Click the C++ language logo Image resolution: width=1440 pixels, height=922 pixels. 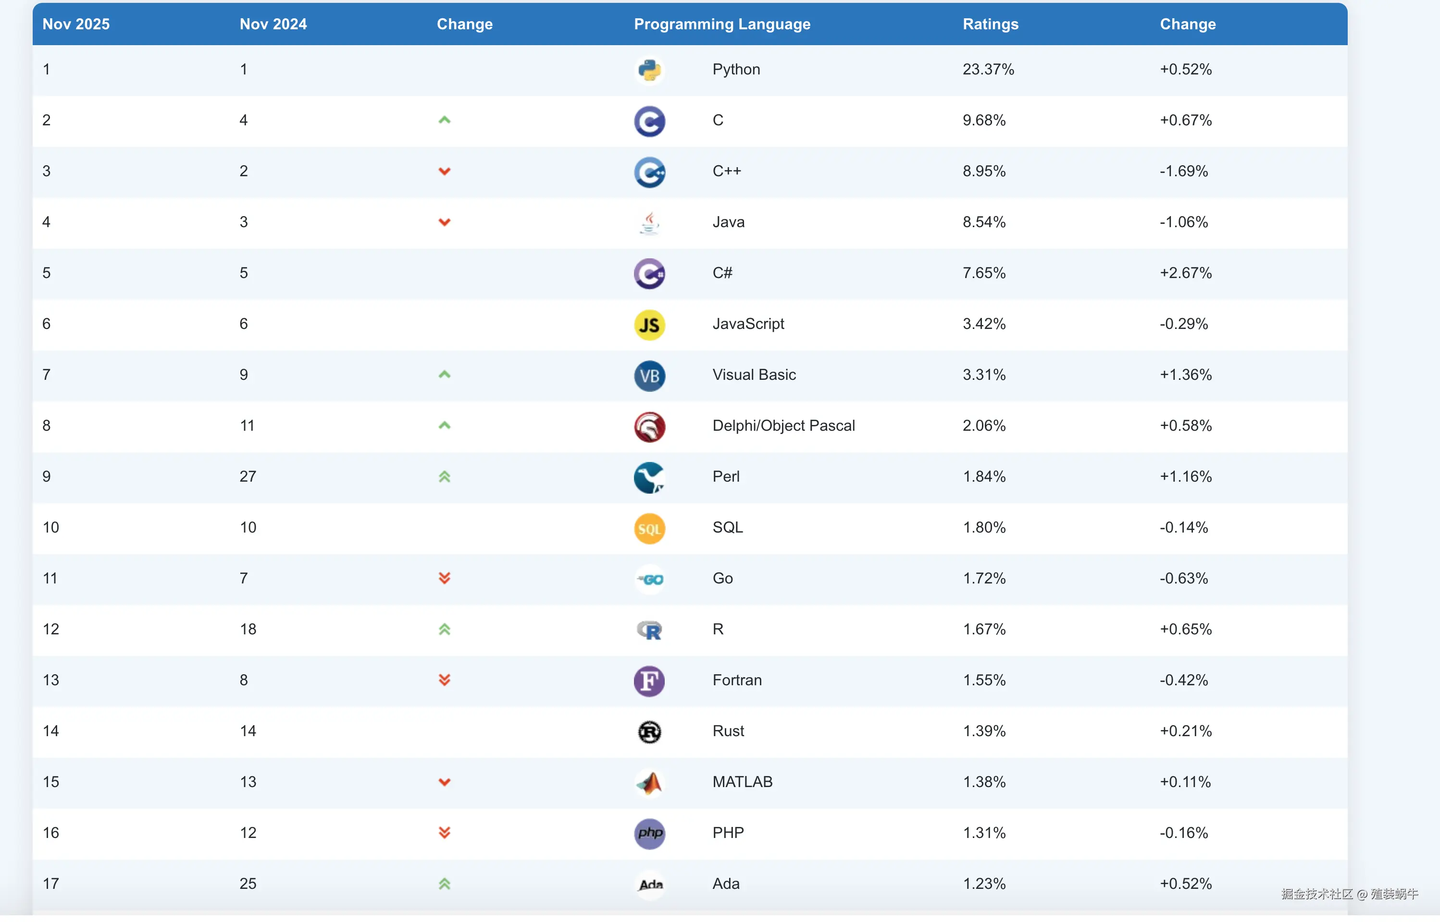pos(650,172)
